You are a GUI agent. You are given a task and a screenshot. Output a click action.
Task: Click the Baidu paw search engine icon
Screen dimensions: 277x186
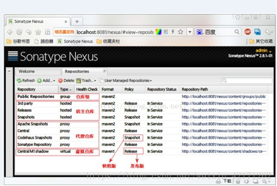[x=199, y=32]
